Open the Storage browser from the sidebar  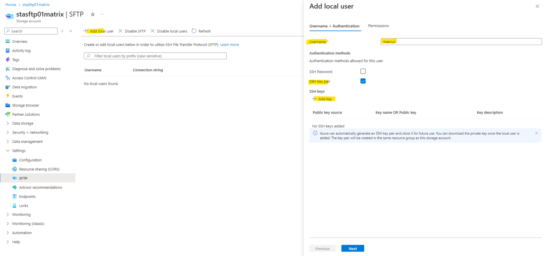point(8,105)
